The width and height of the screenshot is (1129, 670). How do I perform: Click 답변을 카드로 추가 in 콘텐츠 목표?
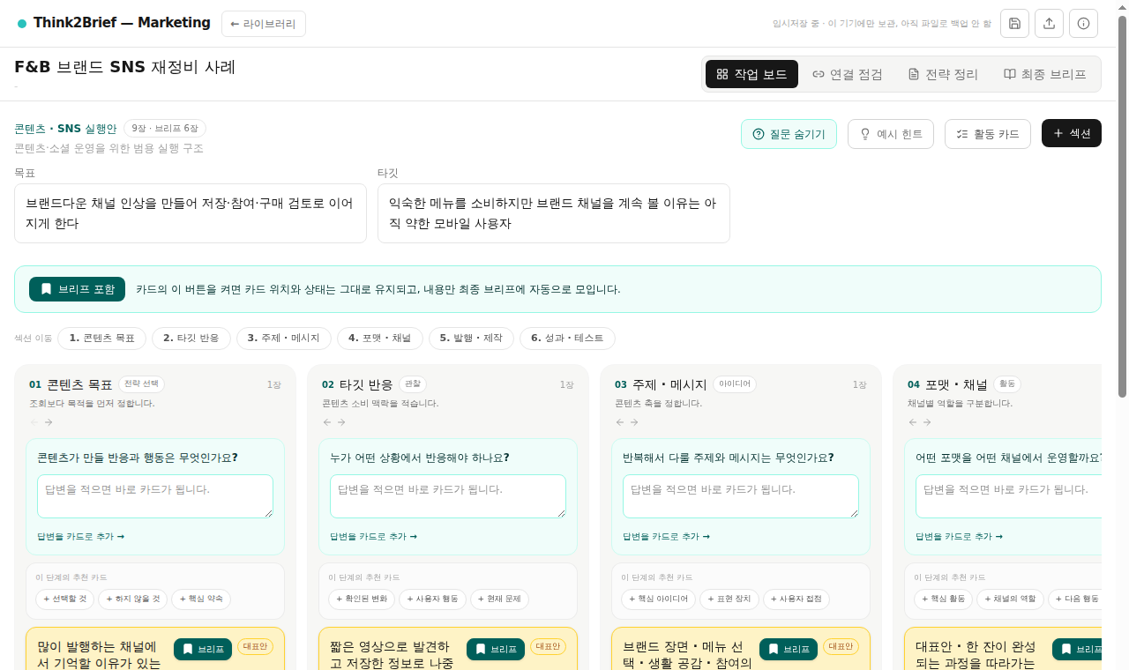(81, 536)
